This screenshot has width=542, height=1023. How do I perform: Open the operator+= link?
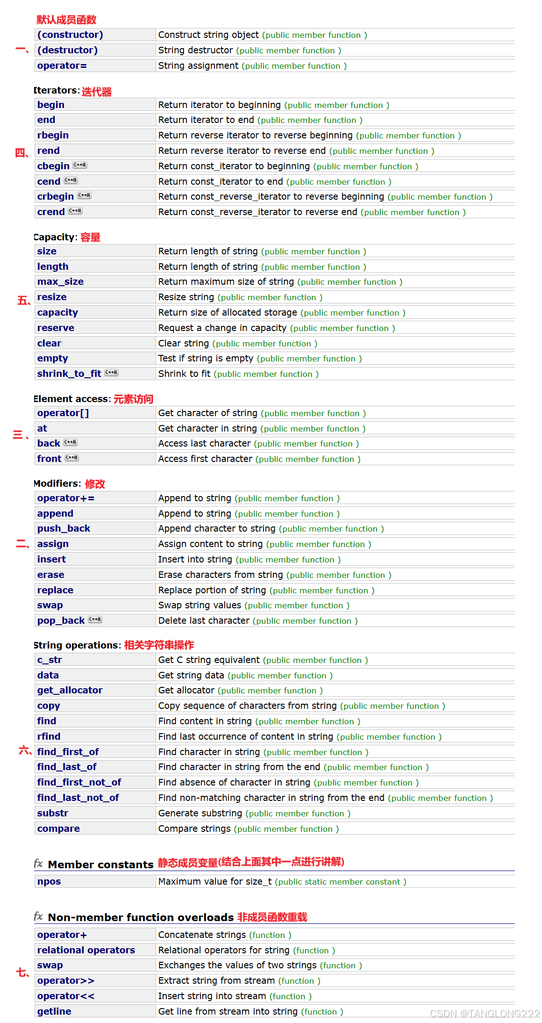66,498
